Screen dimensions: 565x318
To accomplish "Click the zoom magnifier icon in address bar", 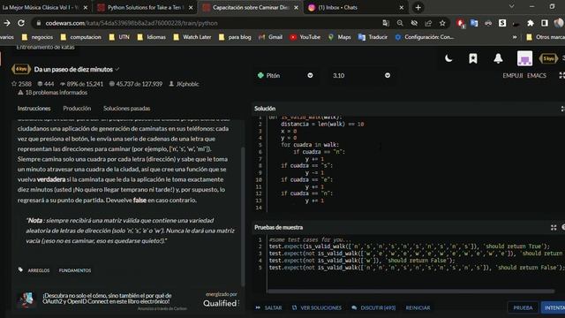I will pos(400,23).
